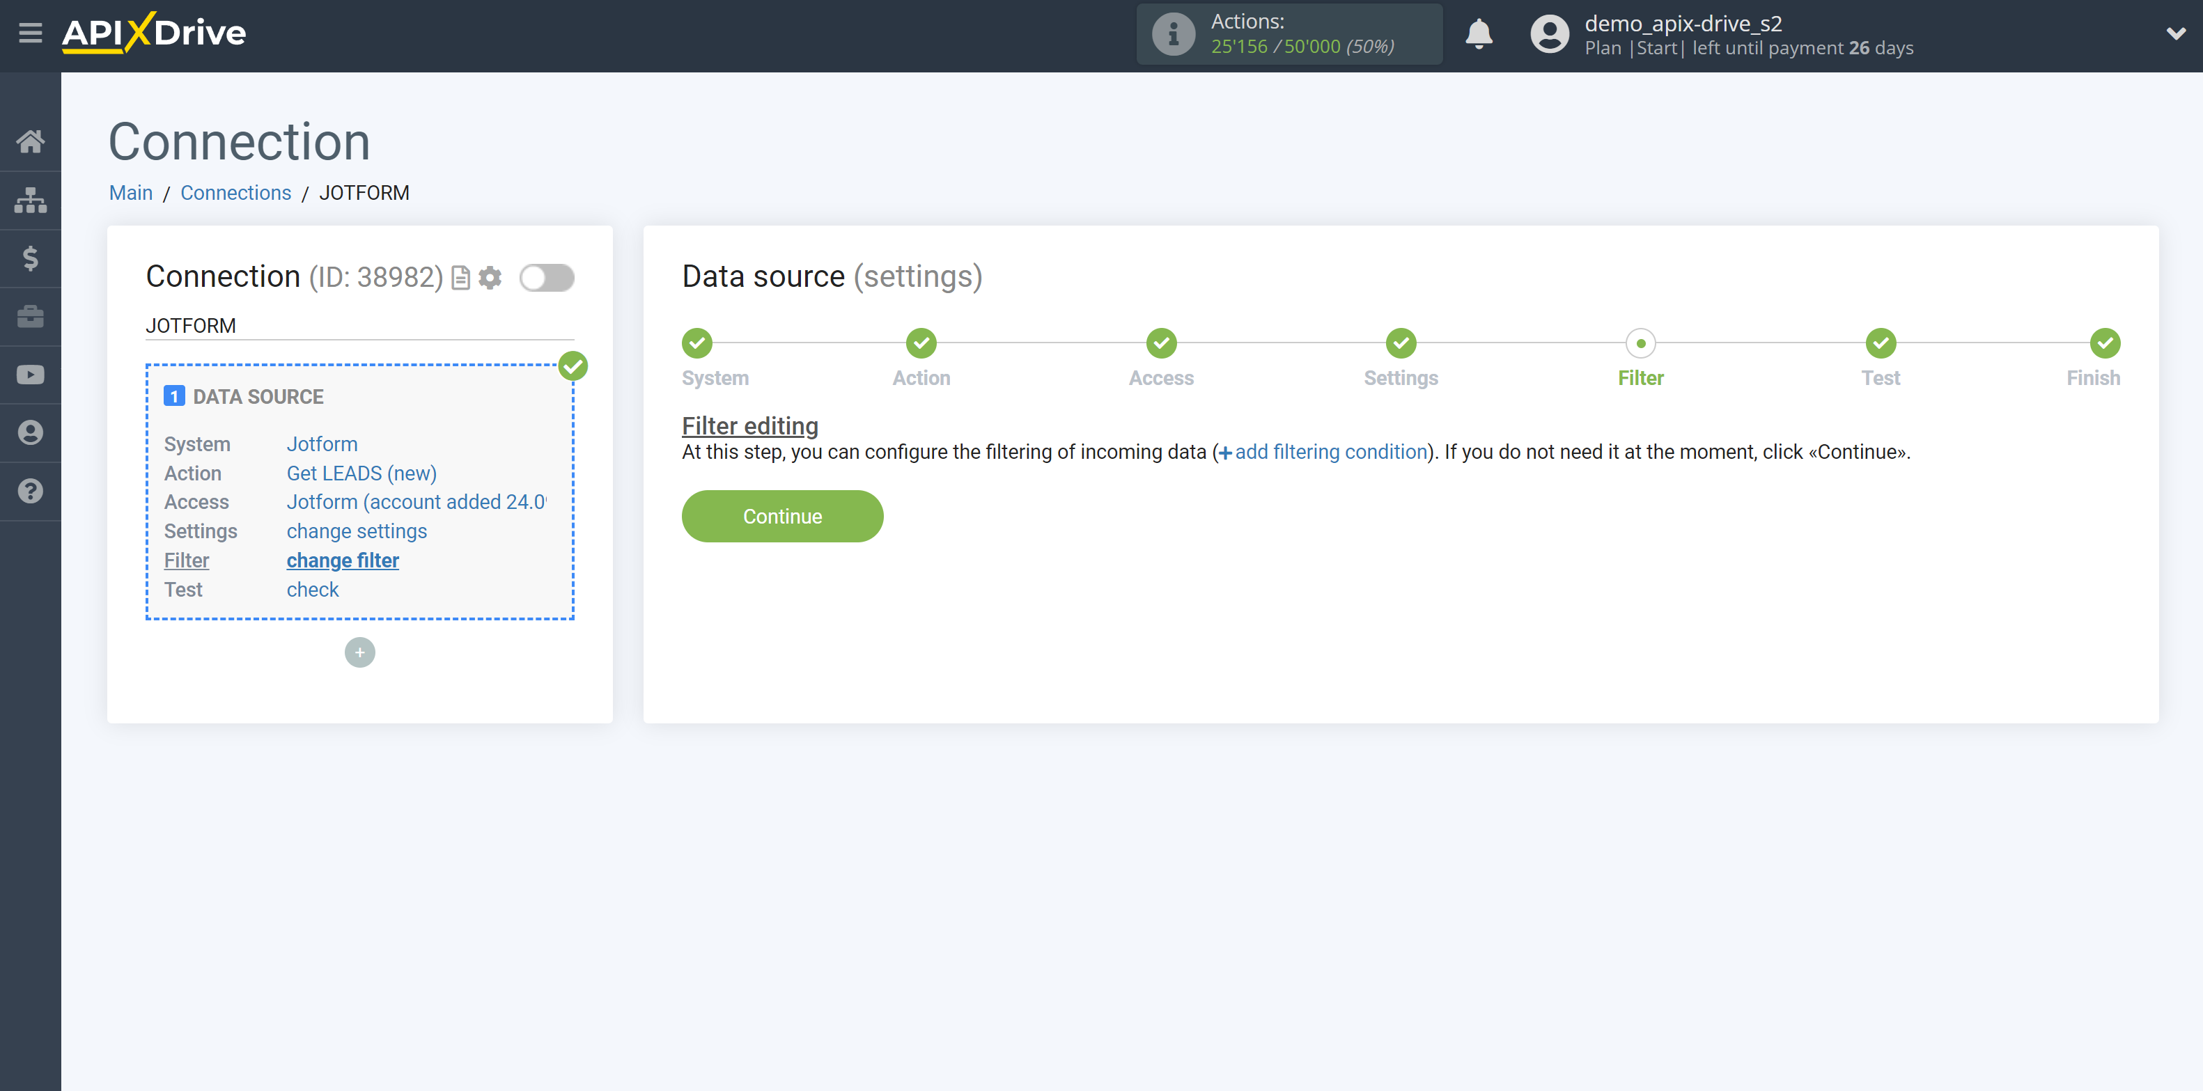Toggle the info actions button
This screenshot has height=1091, width=2203.
click(1171, 33)
